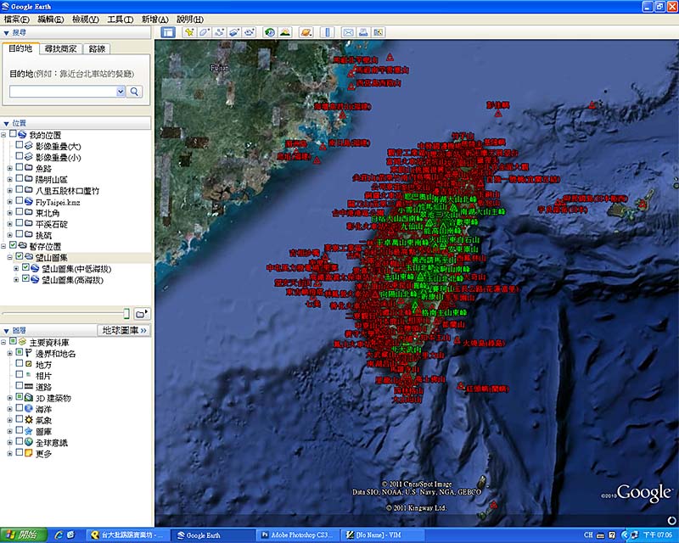The image size is (679, 543).
Task: Show historical imagery with the clock icon
Action: pyautogui.click(x=270, y=32)
